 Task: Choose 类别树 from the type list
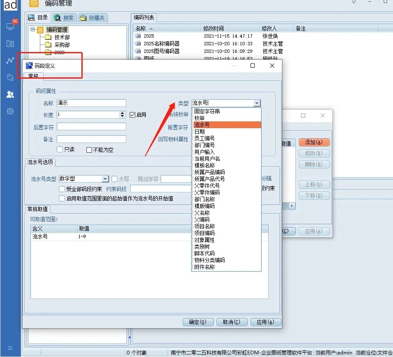coord(226,247)
